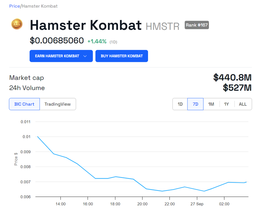Click the $440.8M market cap value
This screenshot has height=211, width=270.
233,77
